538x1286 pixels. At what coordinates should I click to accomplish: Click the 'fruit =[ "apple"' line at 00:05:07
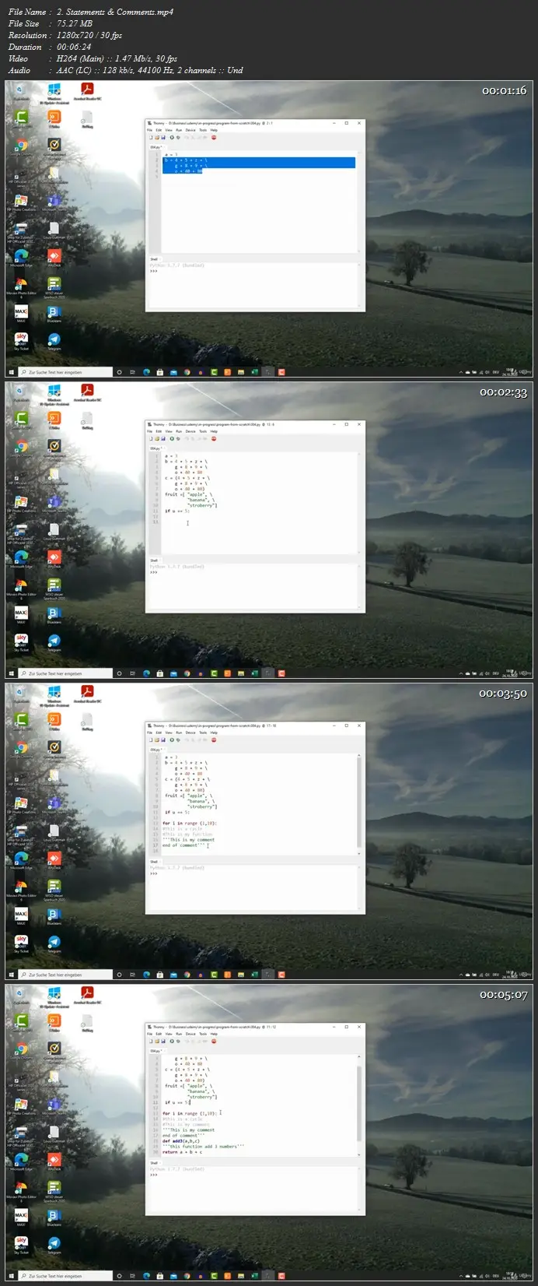pyautogui.click(x=187, y=1086)
